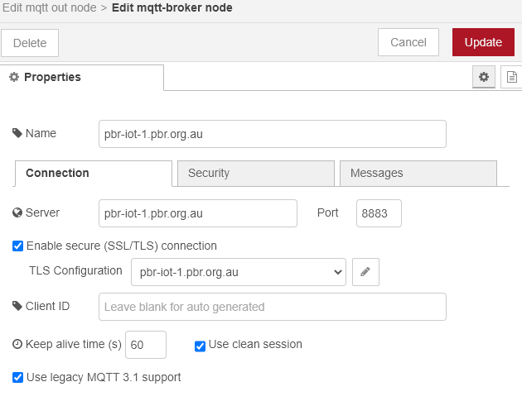Open the TLS Configuration dropdown
This screenshot has width=522, height=401.
239,272
